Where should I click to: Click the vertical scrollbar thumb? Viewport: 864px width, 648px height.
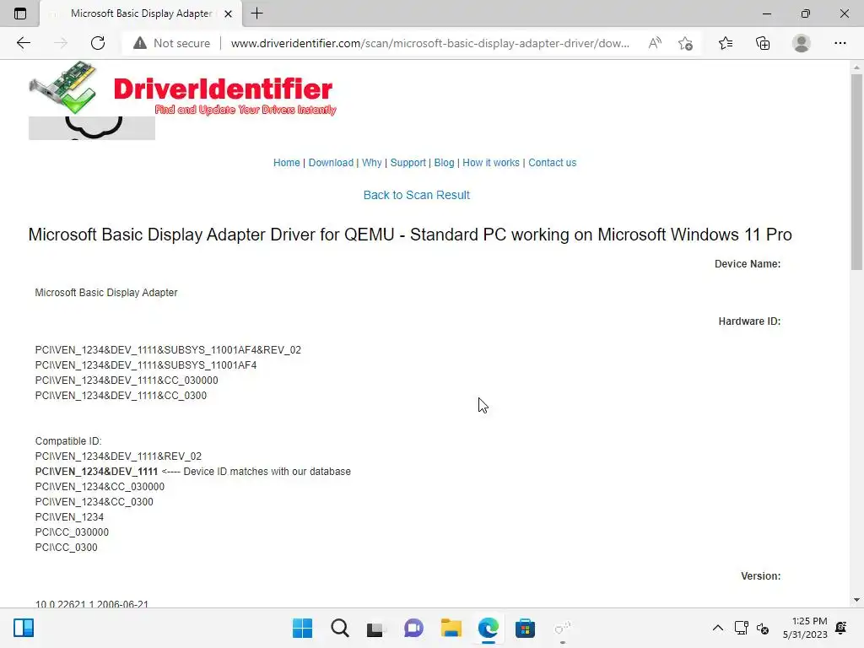pyautogui.click(x=856, y=171)
